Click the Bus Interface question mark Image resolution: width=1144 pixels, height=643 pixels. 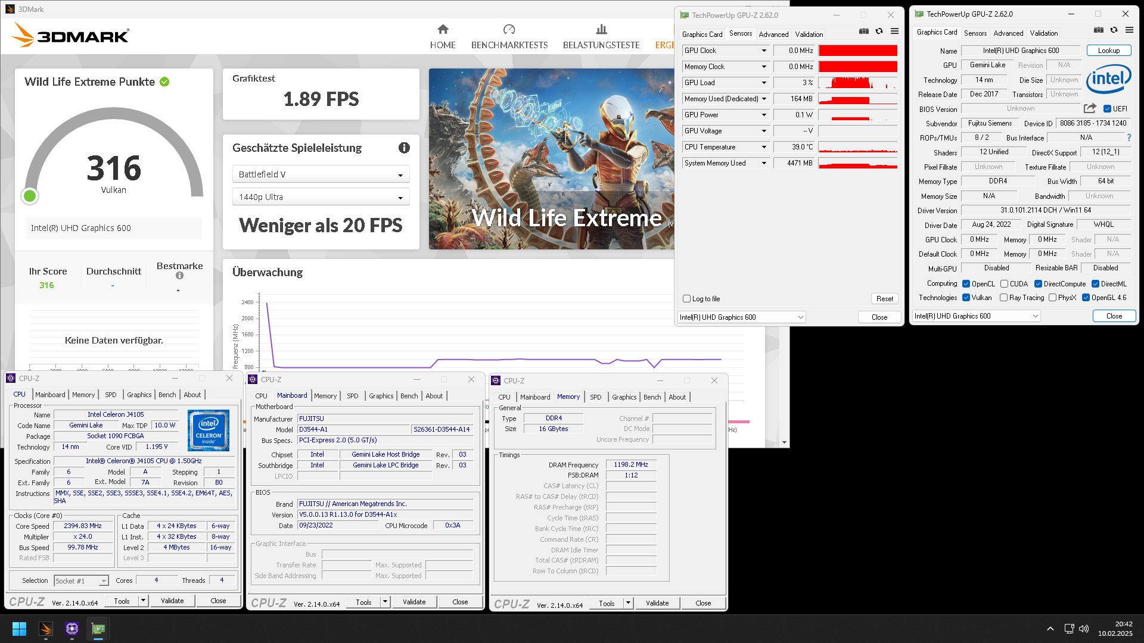(x=1129, y=138)
